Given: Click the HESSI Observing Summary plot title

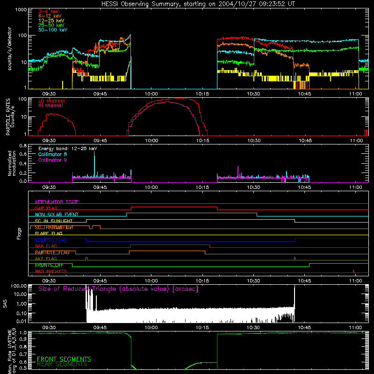Looking at the screenshot, I should [198, 4].
